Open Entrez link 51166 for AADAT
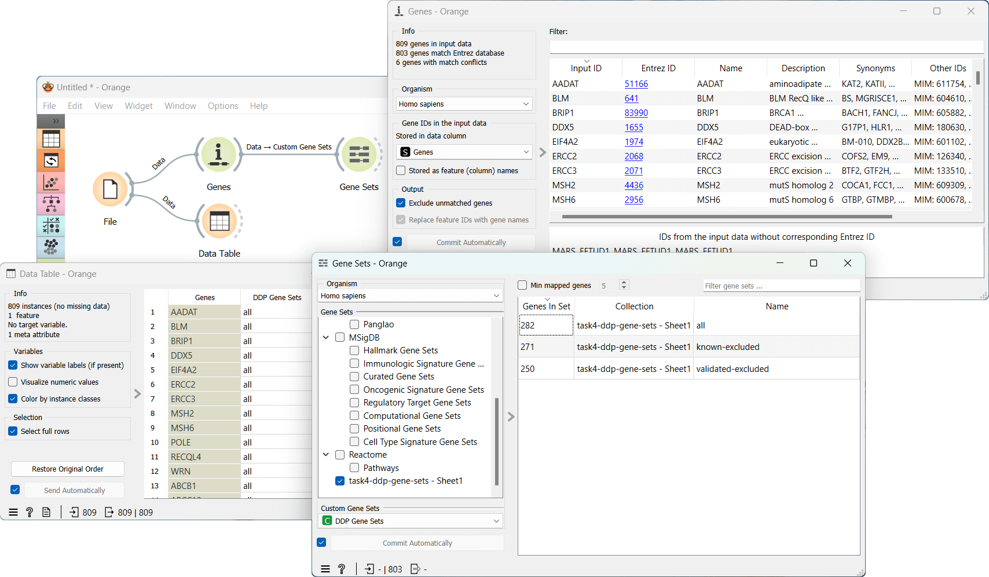The image size is (989, 577). click(x=636, y=83)
